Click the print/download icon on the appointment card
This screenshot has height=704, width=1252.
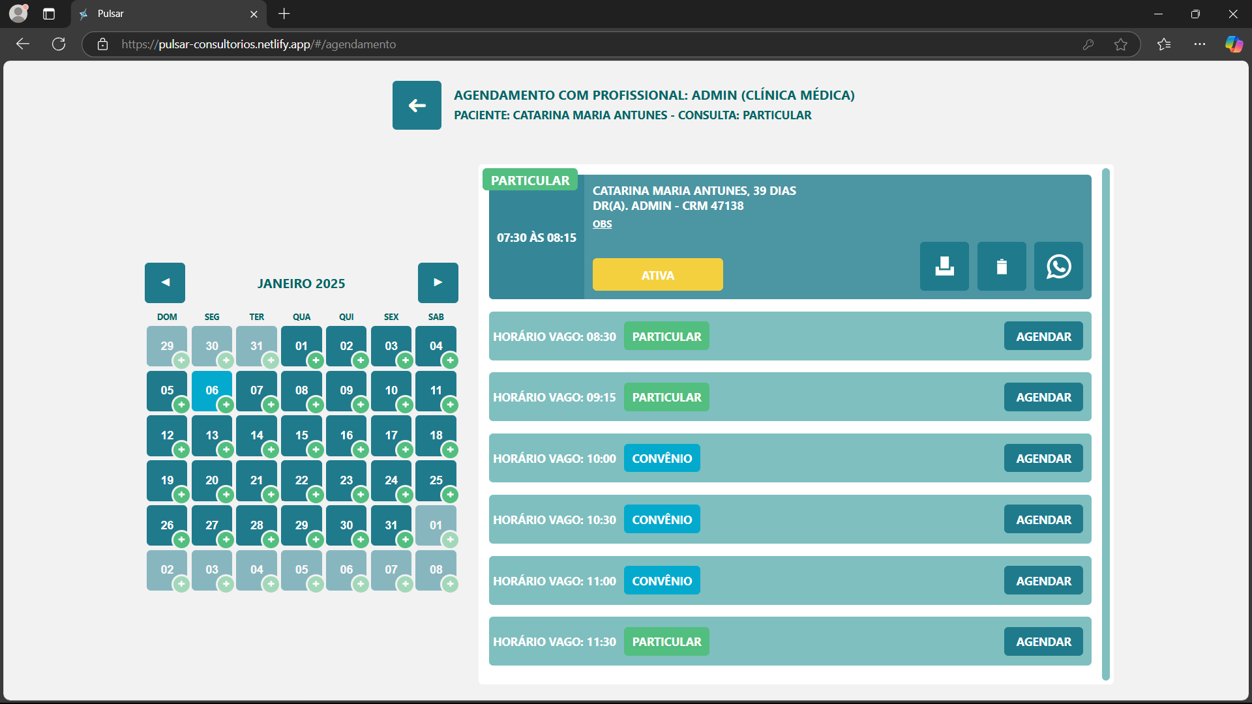pyautogui.click(x=944, y=266)
